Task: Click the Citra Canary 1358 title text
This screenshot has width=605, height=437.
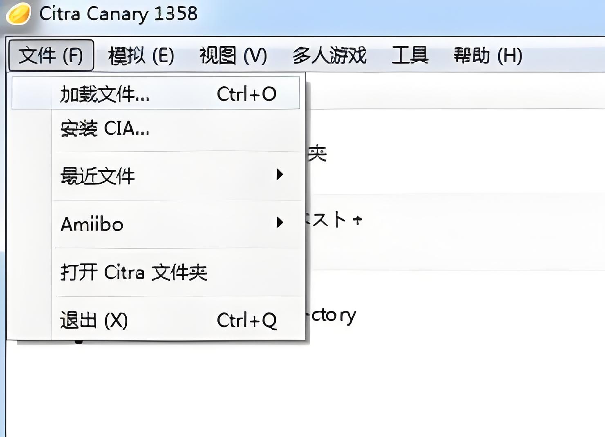Action: [x=119, y=14]
